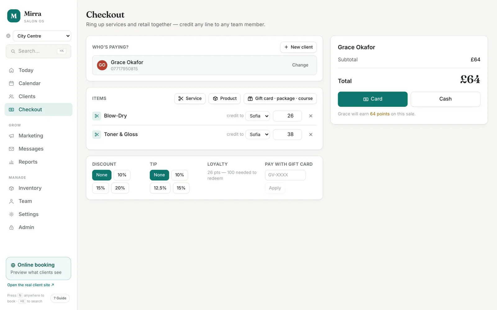Image resolution: width=497 pixels, height=310 pixels.
Task: Click the Mirra logo icon
Action: coord(14,16)
